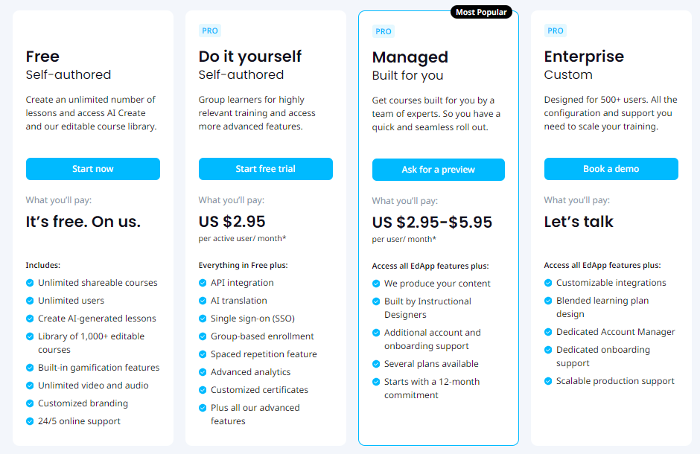Click the Let's talk pricing text
The height and width of the screenshot is (454, 700).
point(579,221)
